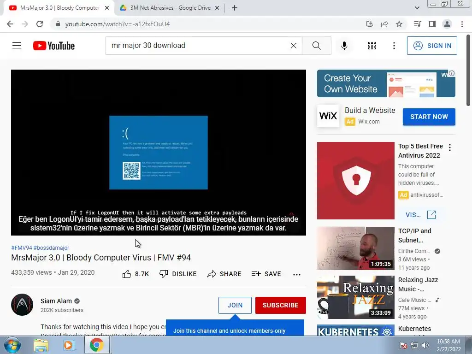Open options for Top 5 Best Free Antivirus ad
The image size is (472, 354).
(x=450, y=147)
